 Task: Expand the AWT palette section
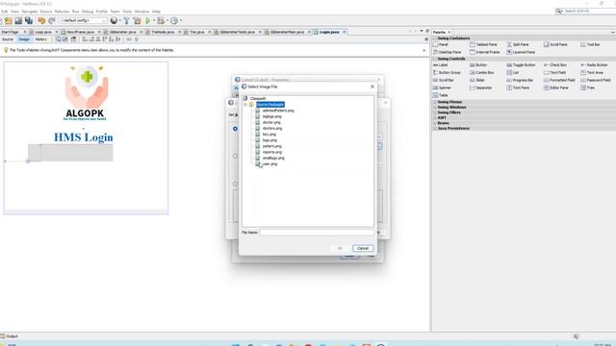click(x=435, y=117)
